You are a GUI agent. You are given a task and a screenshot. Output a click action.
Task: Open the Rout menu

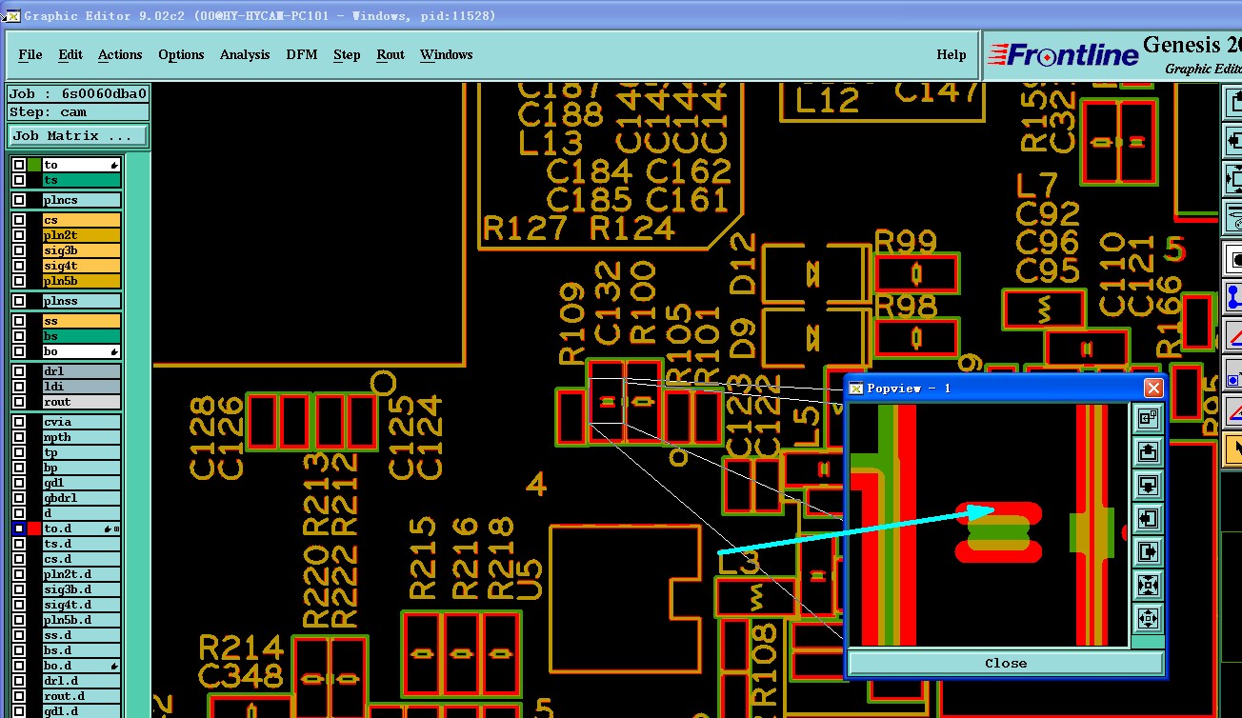click(391, 54)
